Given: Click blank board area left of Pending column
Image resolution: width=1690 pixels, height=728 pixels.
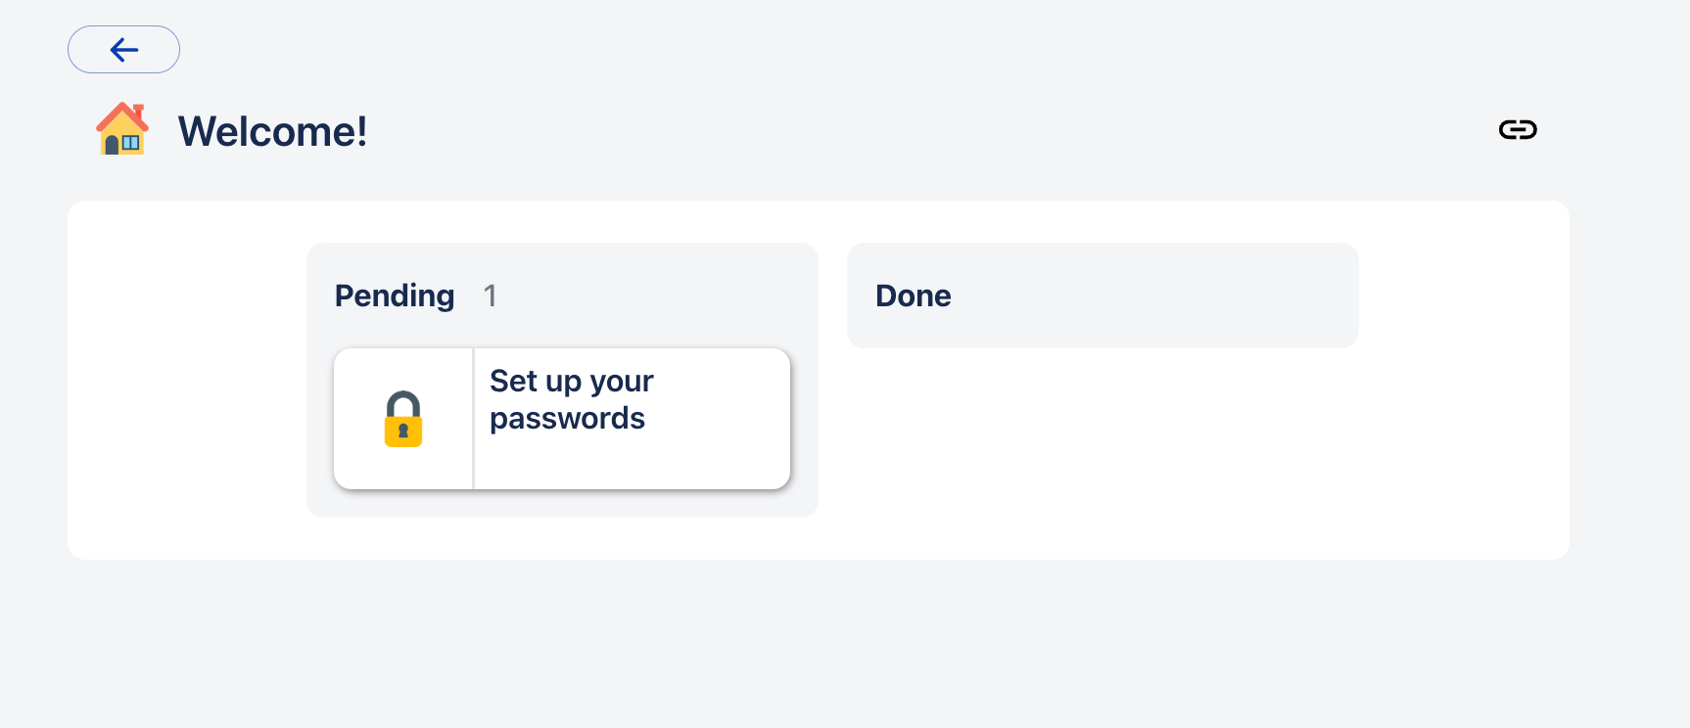Looking at the screenshot, I should coord(186,380).
